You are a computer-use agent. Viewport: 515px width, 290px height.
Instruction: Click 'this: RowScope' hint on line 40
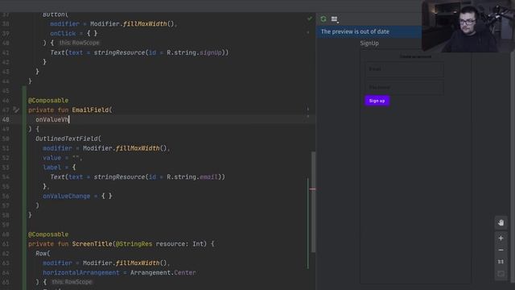[79, 43]
